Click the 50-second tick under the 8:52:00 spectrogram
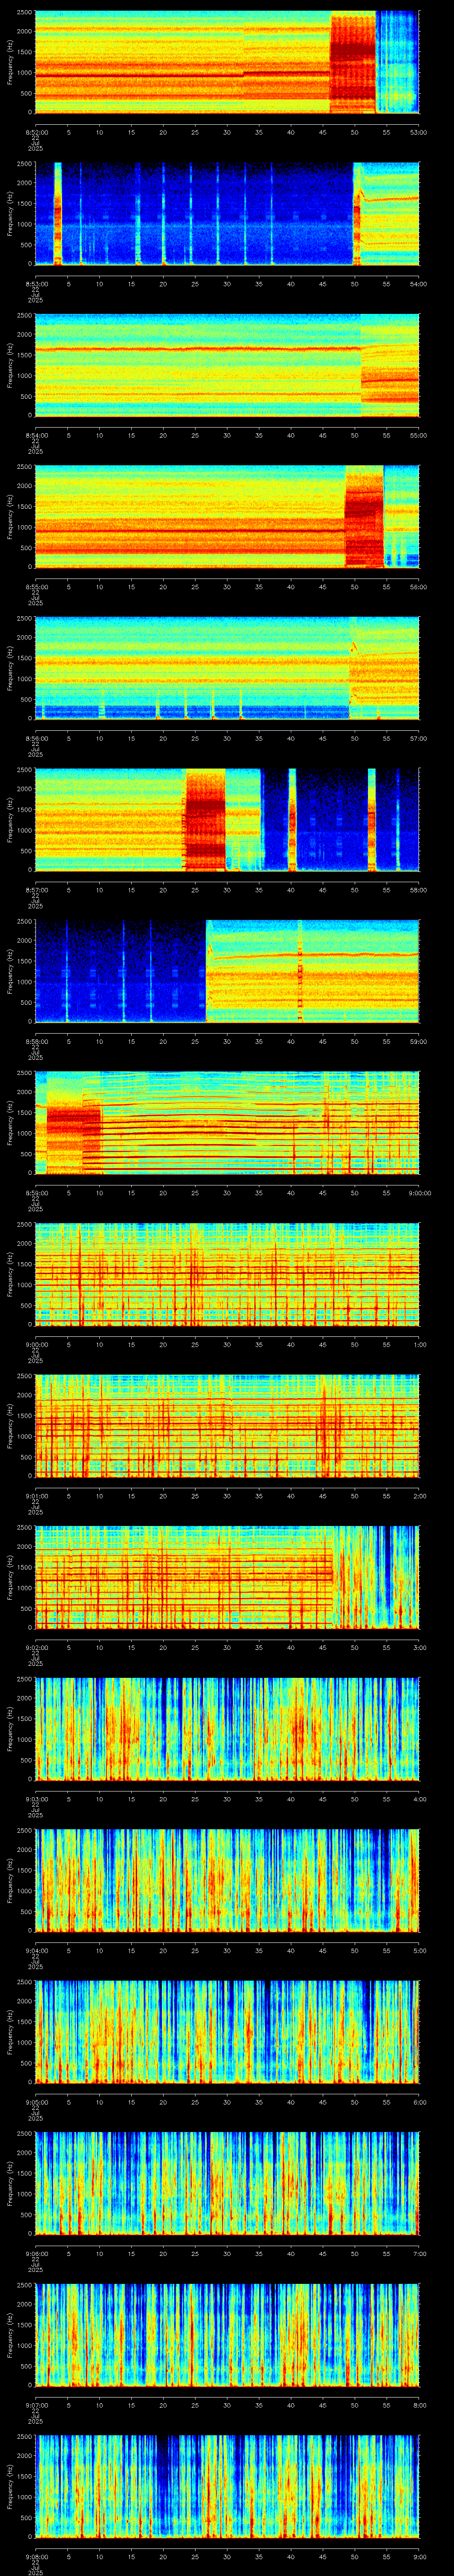Image resolution: width=454 pixels, height=2576 pixels. 354,132
